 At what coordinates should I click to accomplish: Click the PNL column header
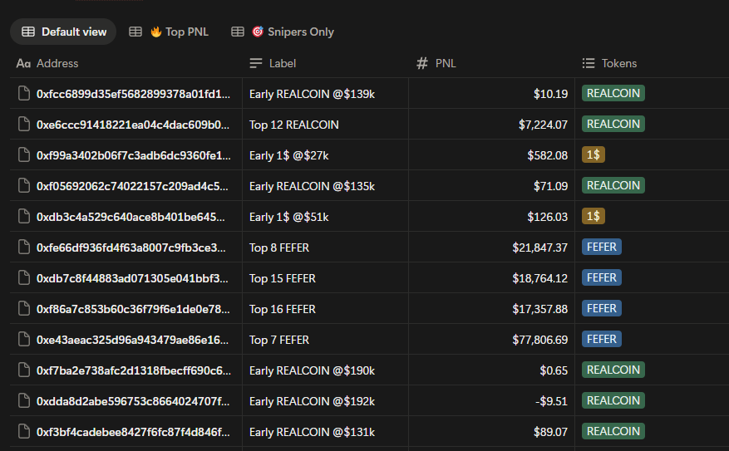(x=436, y=63)
